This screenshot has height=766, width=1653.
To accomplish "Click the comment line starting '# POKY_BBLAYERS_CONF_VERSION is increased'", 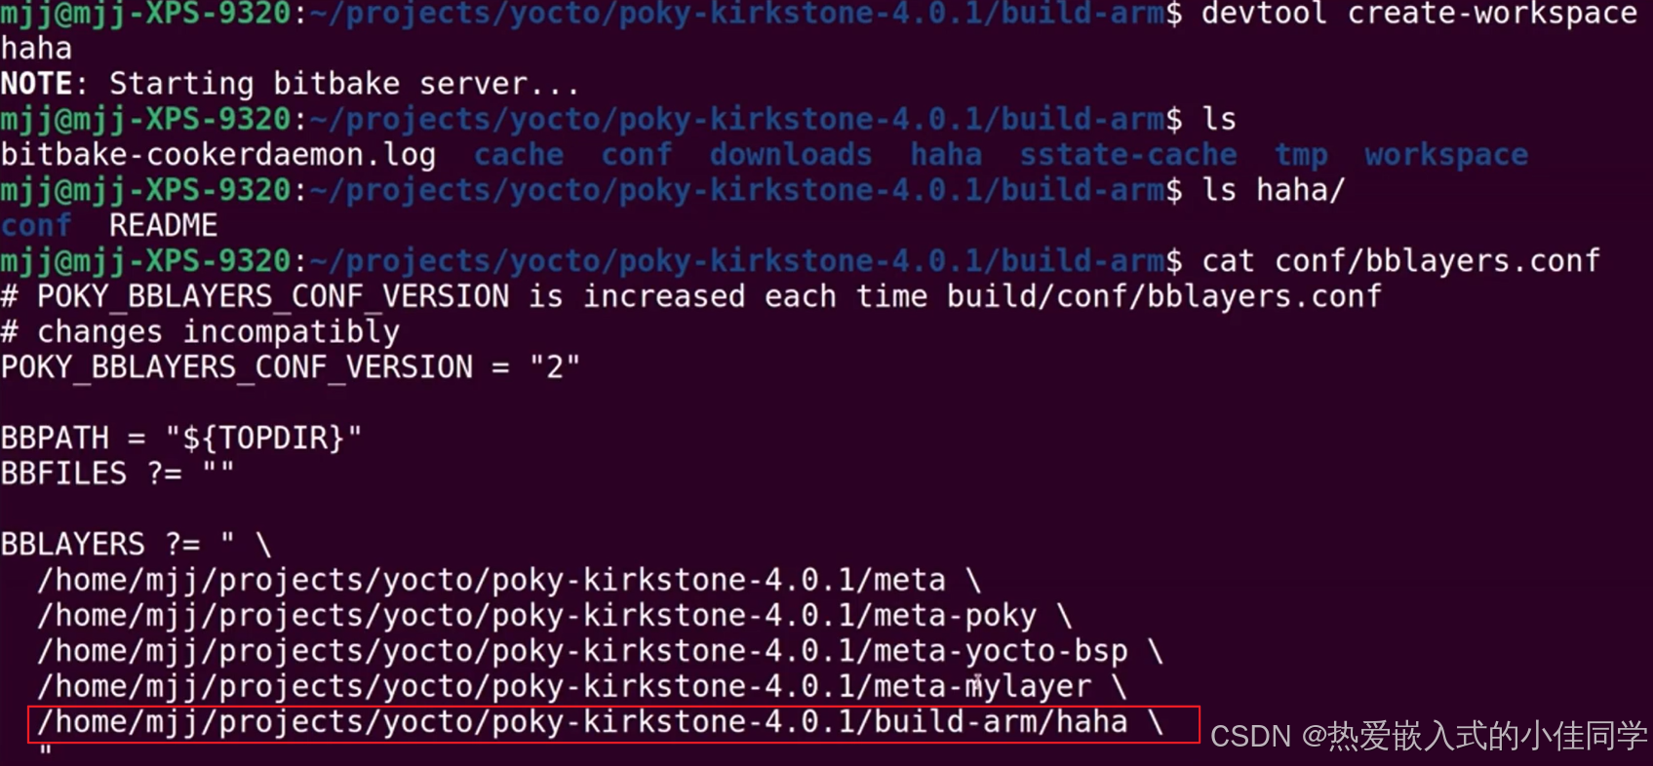I will [x=691, y=296].
